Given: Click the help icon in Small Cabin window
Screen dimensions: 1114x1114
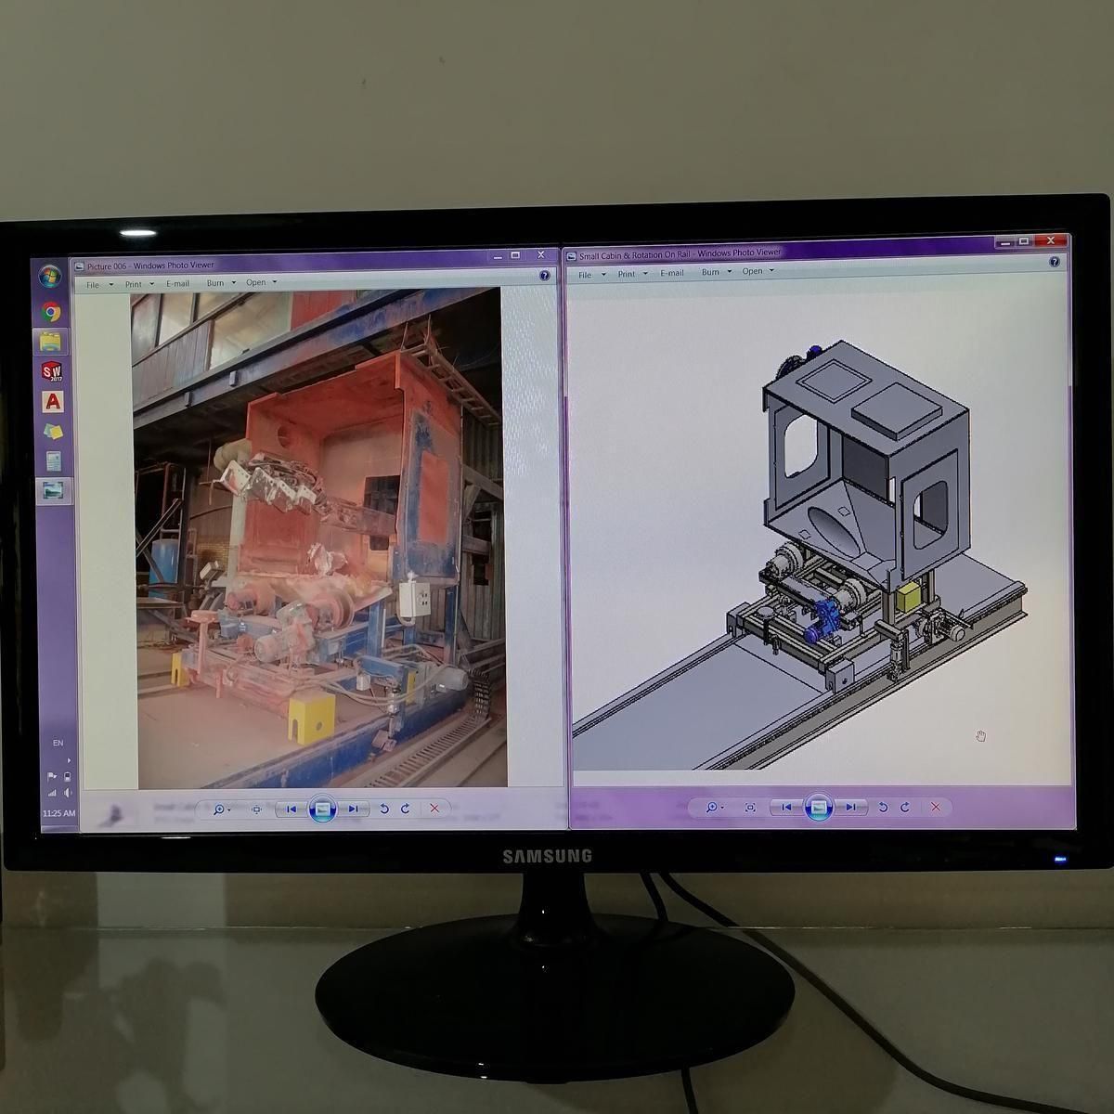Looking at the screenshot, I should (1055, 262).
